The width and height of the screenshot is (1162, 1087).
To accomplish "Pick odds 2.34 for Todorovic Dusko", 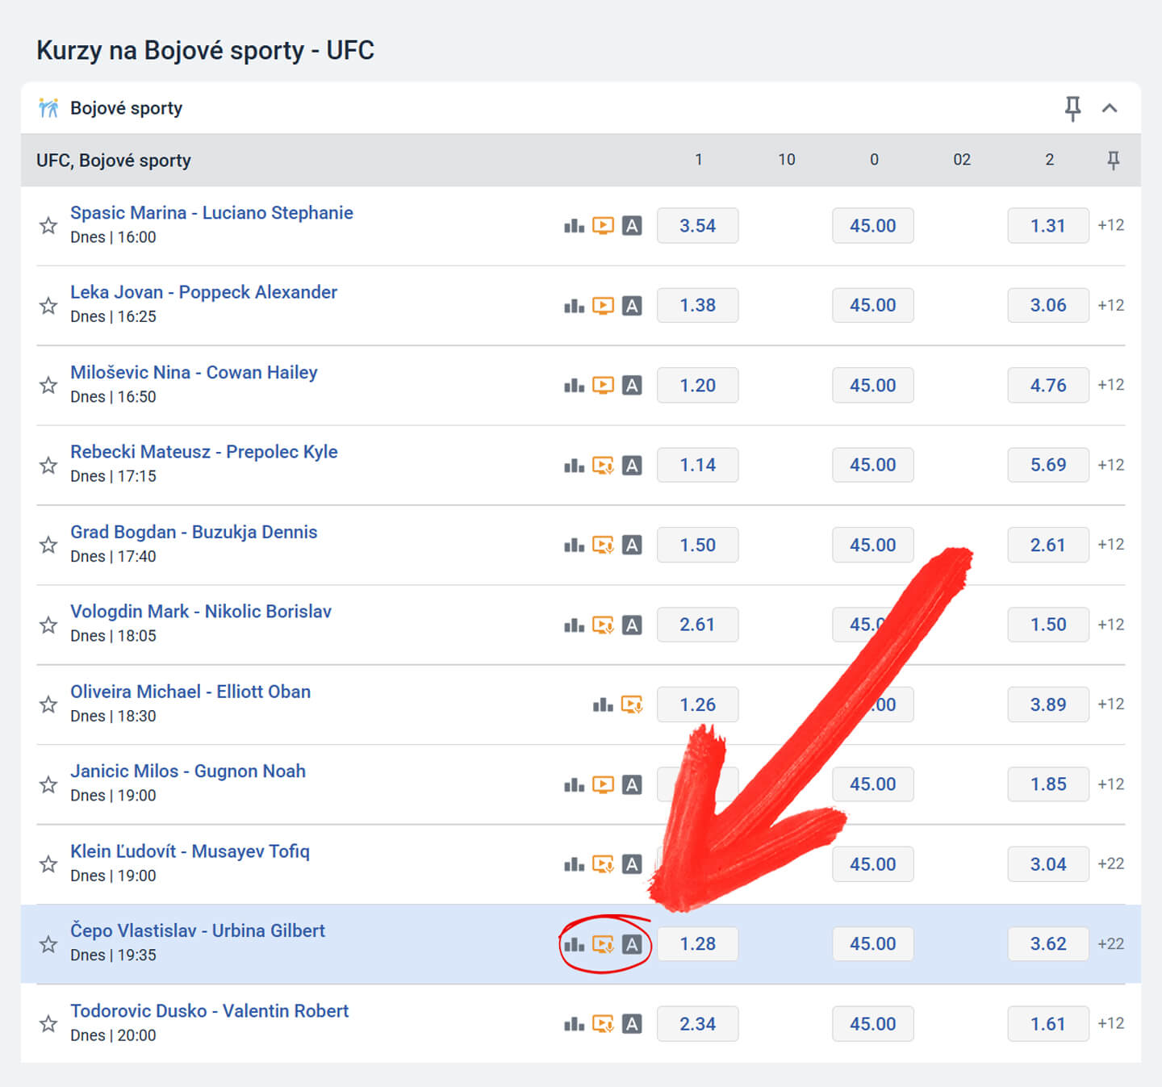I will 697,1024.
